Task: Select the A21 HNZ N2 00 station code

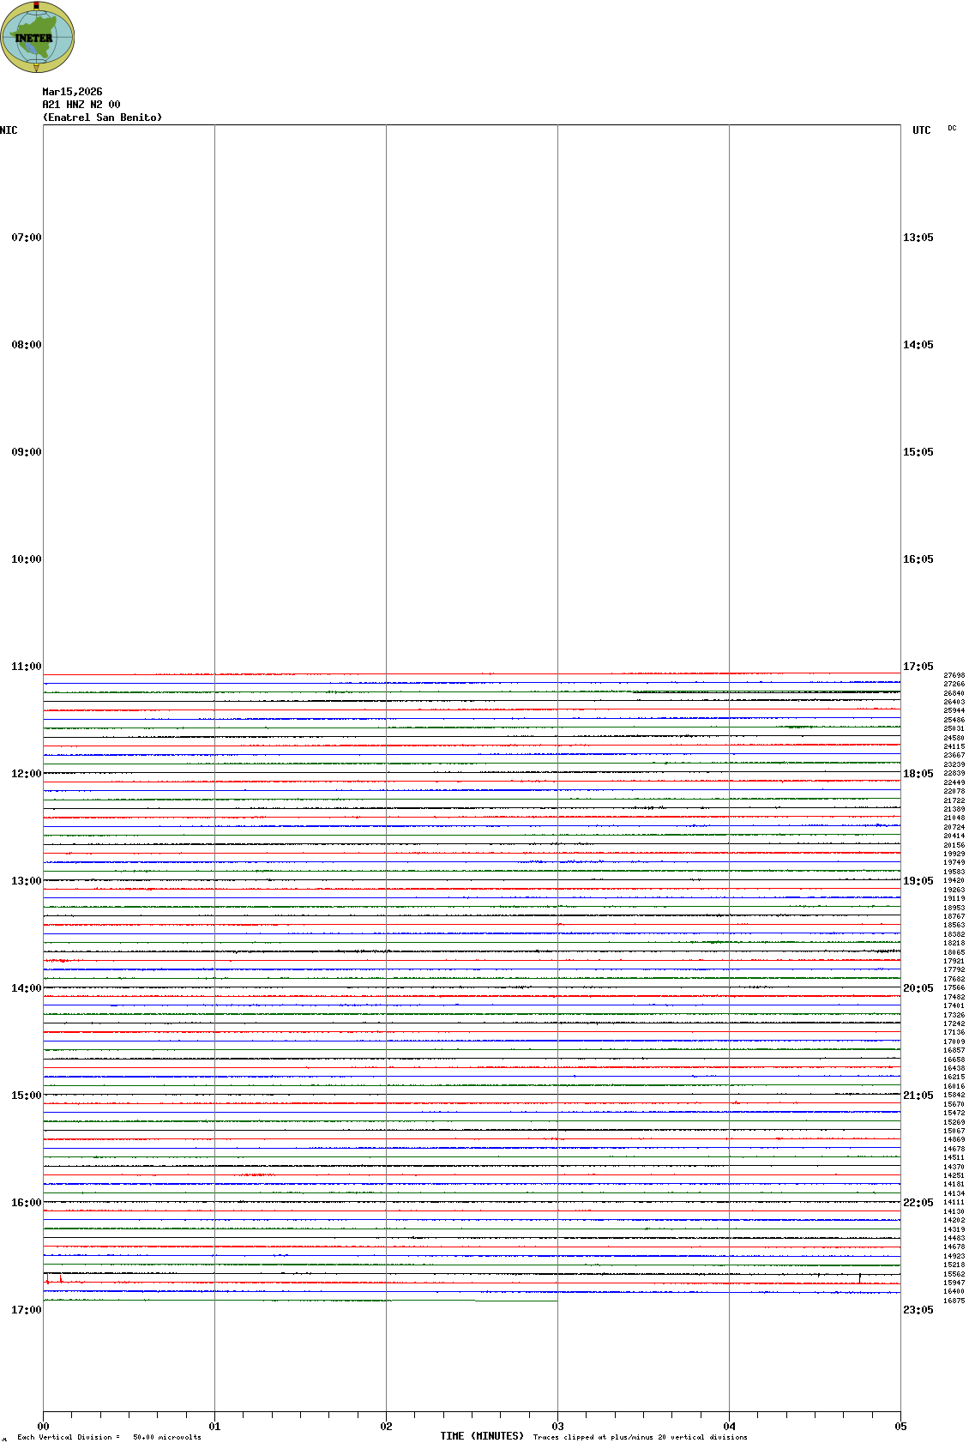Action: [x=81, y=105]
